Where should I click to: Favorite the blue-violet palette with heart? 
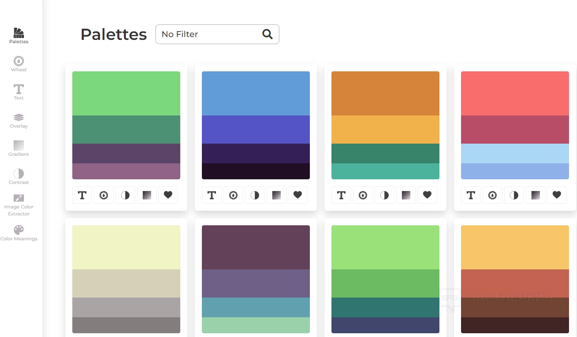pos(298,195)
